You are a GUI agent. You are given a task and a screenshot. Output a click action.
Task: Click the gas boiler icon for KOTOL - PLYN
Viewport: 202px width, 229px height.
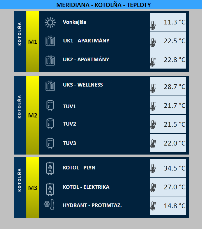tap(50, 168)
